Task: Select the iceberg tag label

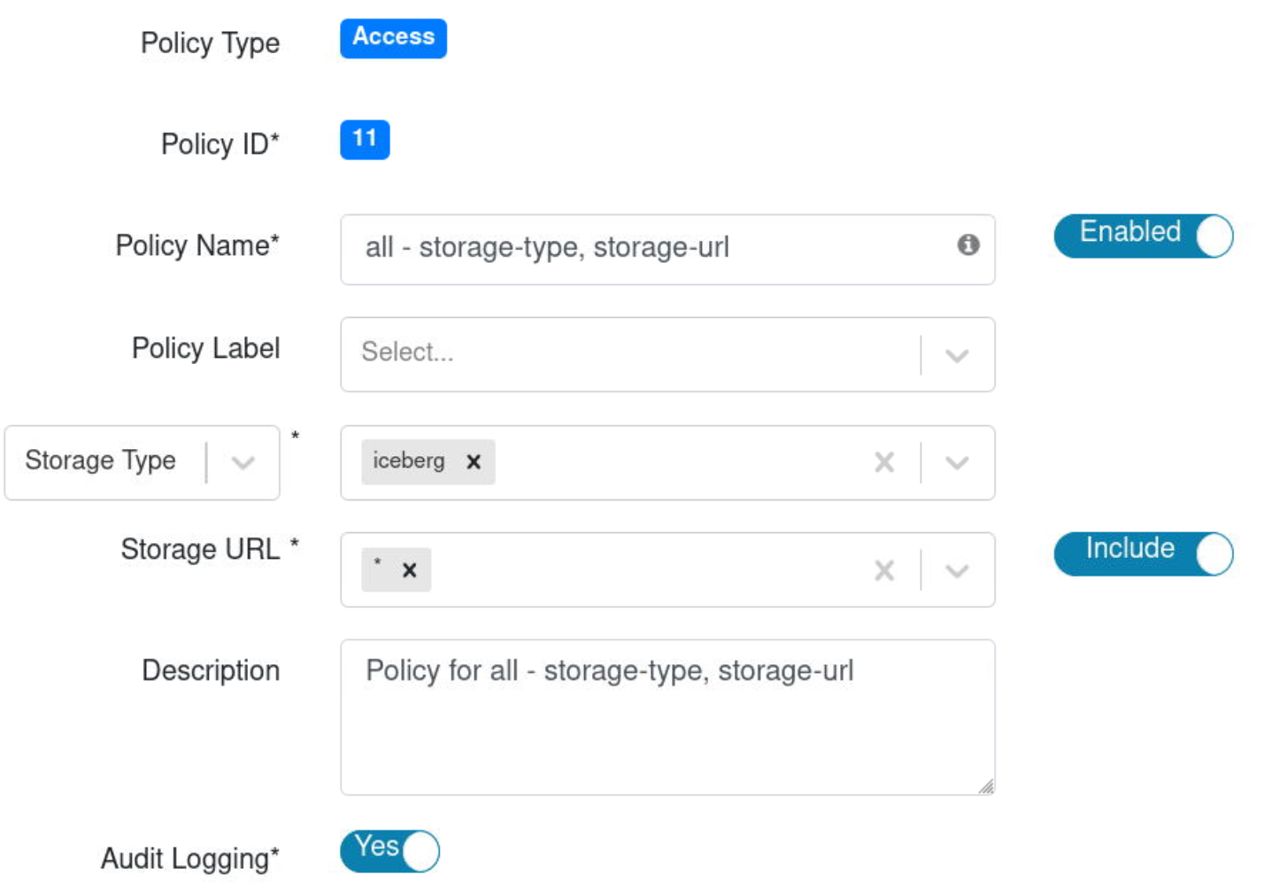Action: coord(409,461)
